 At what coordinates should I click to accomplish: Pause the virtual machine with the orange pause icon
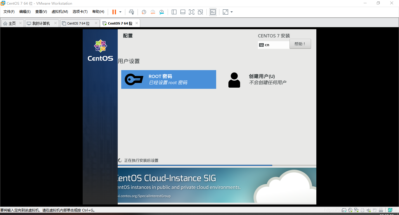(x=114, y=12)
